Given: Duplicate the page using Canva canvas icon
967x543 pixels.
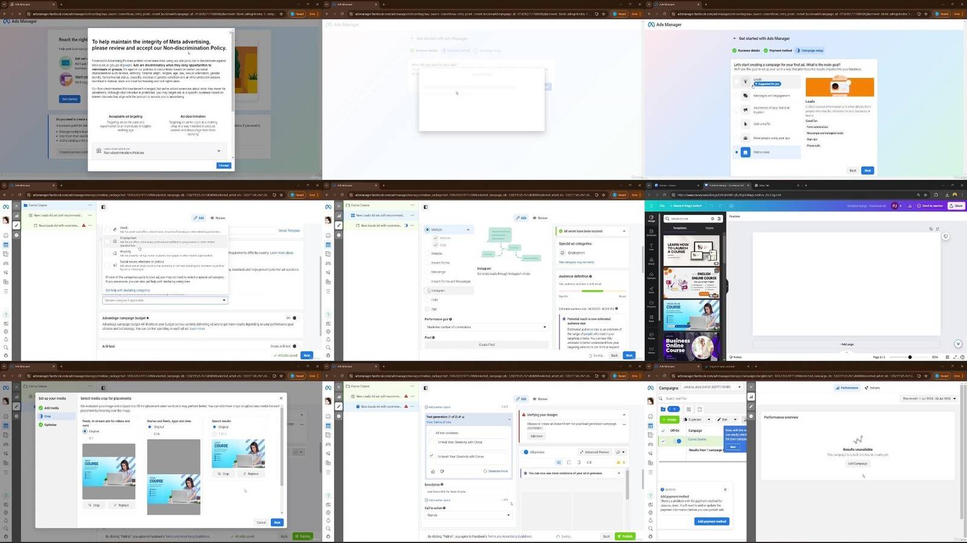Looking at the screenshot, I should coord(931,229).
